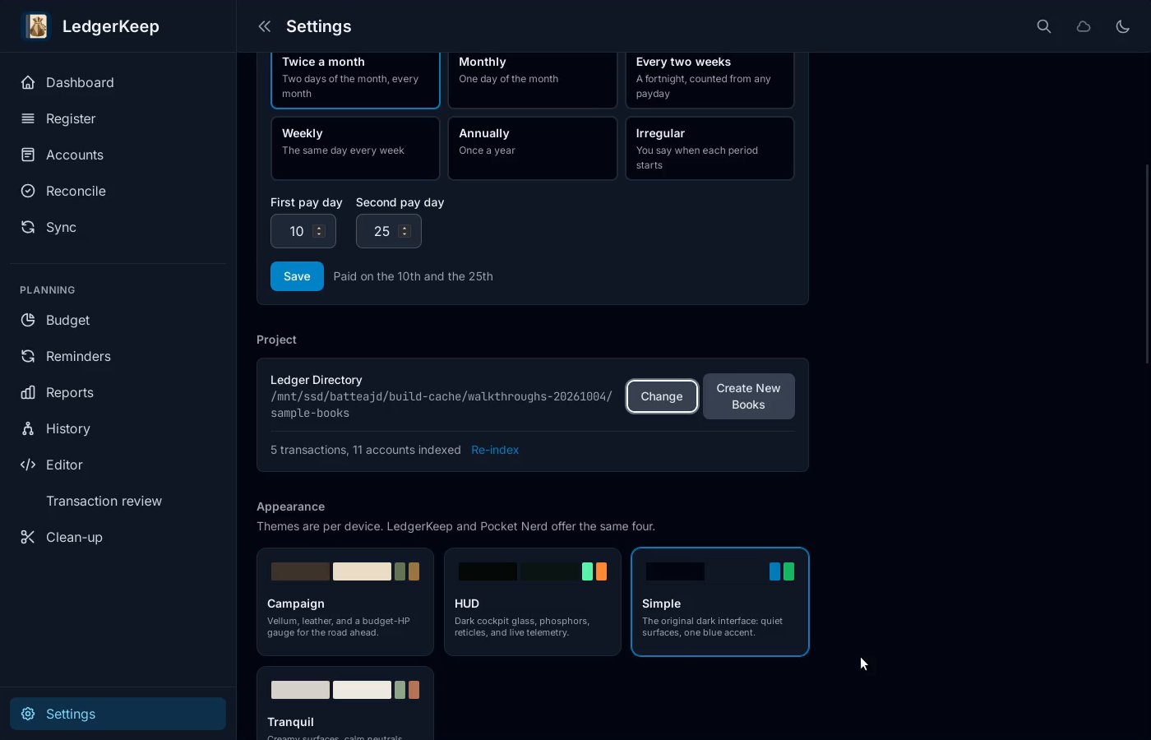Collapse the sidebar with the double-chevron icon
The height and width of the screenshot is (740, 1151).
pyautogui.click(x=265, y=26)
